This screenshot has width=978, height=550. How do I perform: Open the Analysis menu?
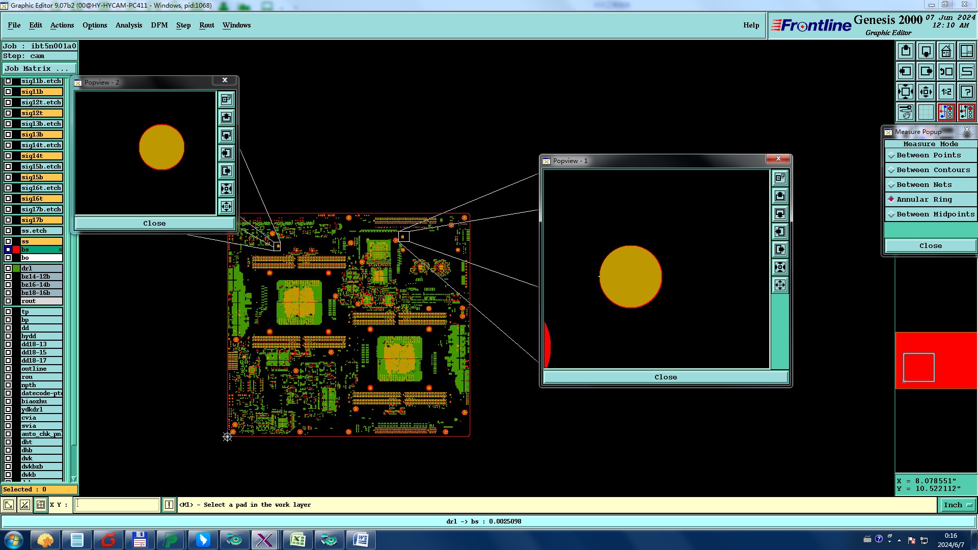point(128,25)
